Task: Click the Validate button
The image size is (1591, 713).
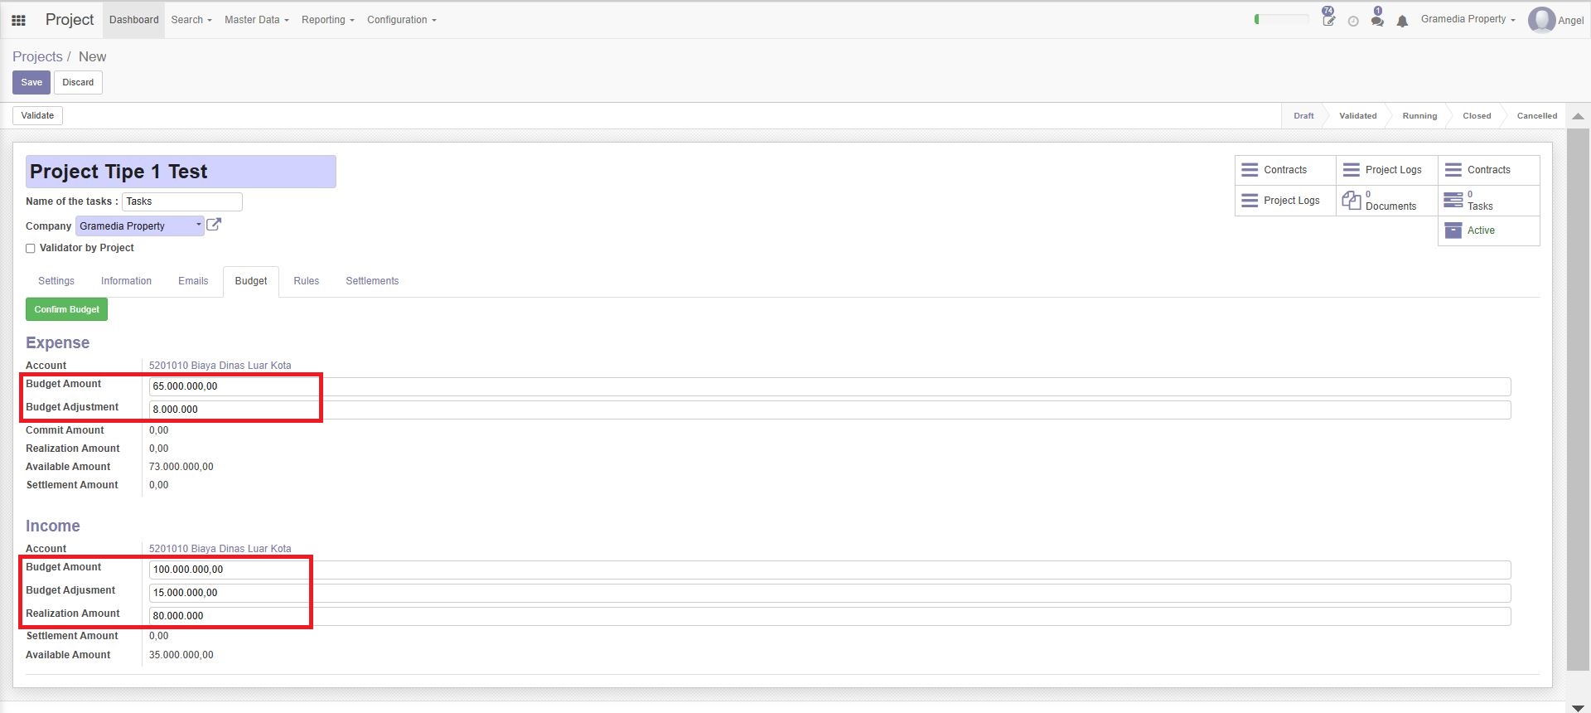Action: coord(37,116)
